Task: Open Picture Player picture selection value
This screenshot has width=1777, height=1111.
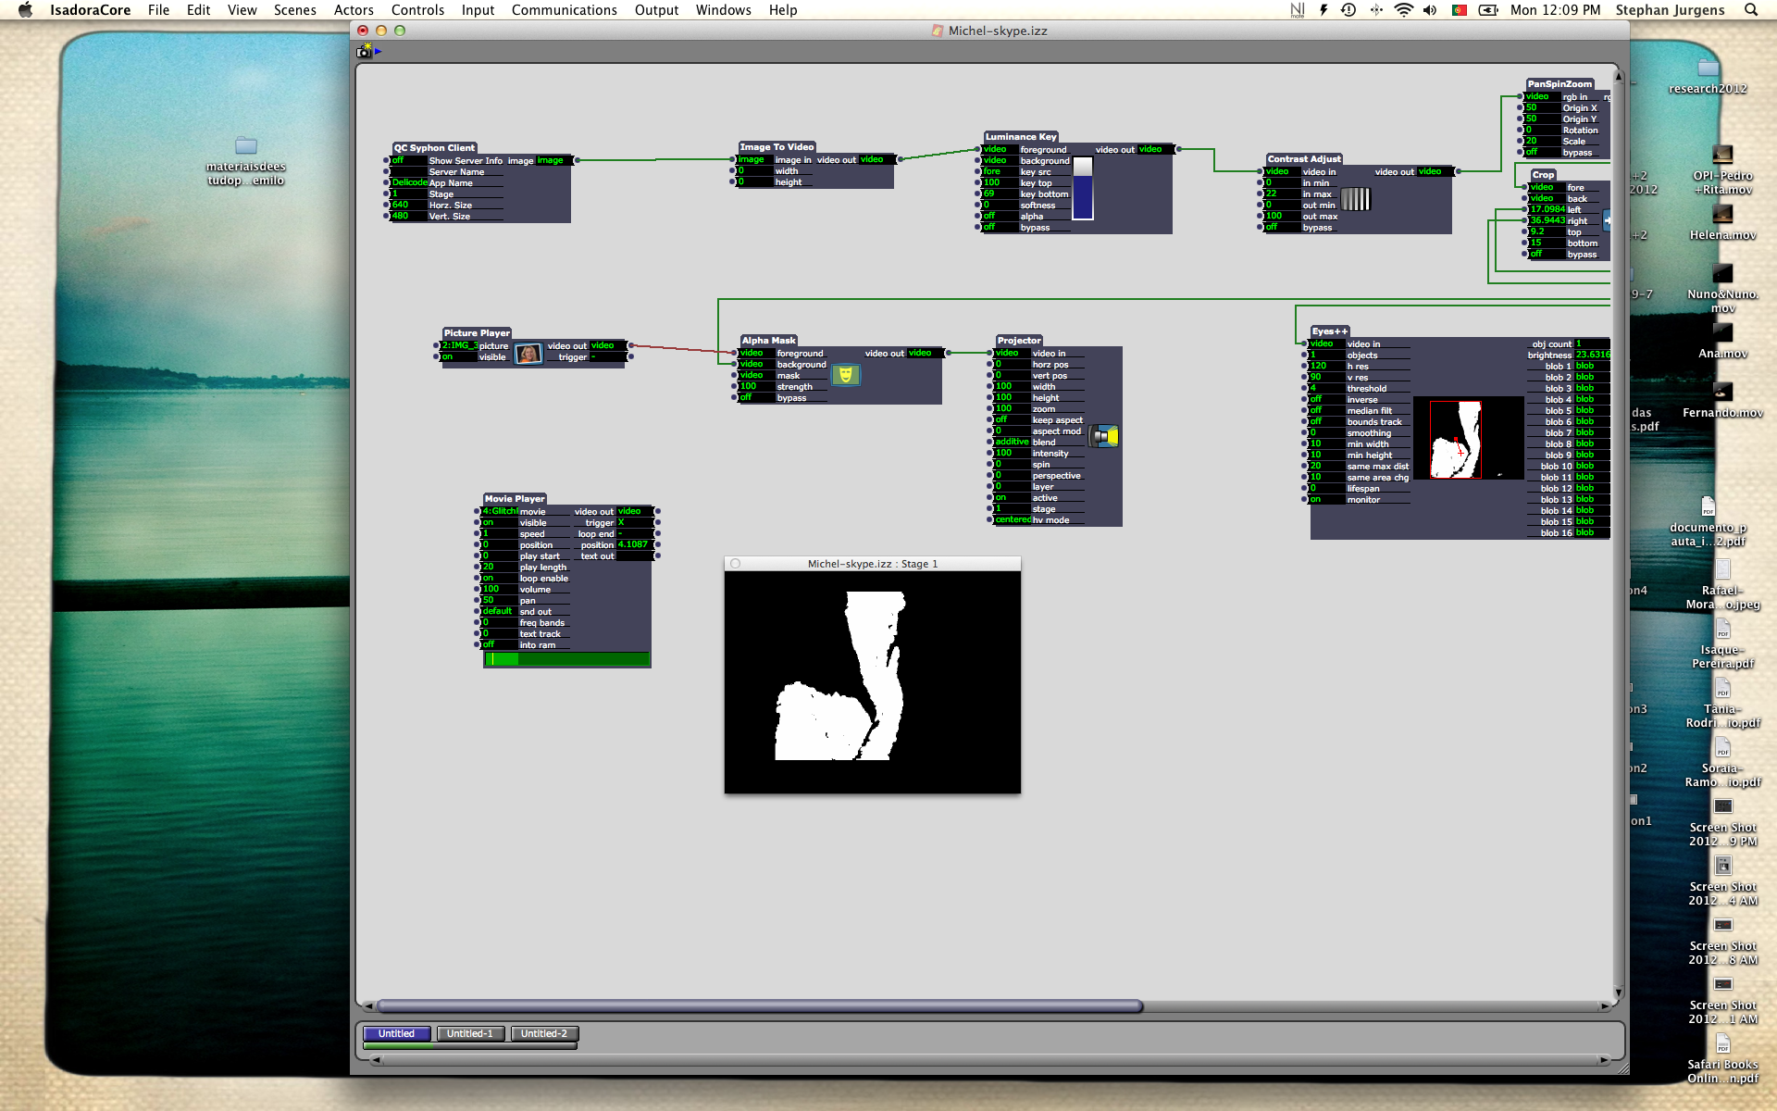Action: (x=459, y=345)
